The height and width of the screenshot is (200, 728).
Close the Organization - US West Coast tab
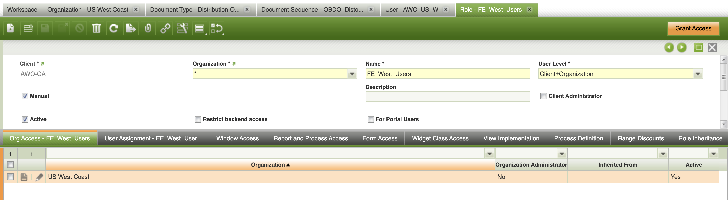[136, 9]
